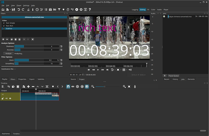Add a filter with the plus button
Screen dimensions: 209x136
(3, 40)
